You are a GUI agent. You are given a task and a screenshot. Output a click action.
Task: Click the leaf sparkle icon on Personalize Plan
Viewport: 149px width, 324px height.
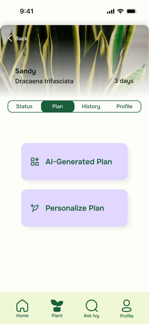click(x=35, y=208)
